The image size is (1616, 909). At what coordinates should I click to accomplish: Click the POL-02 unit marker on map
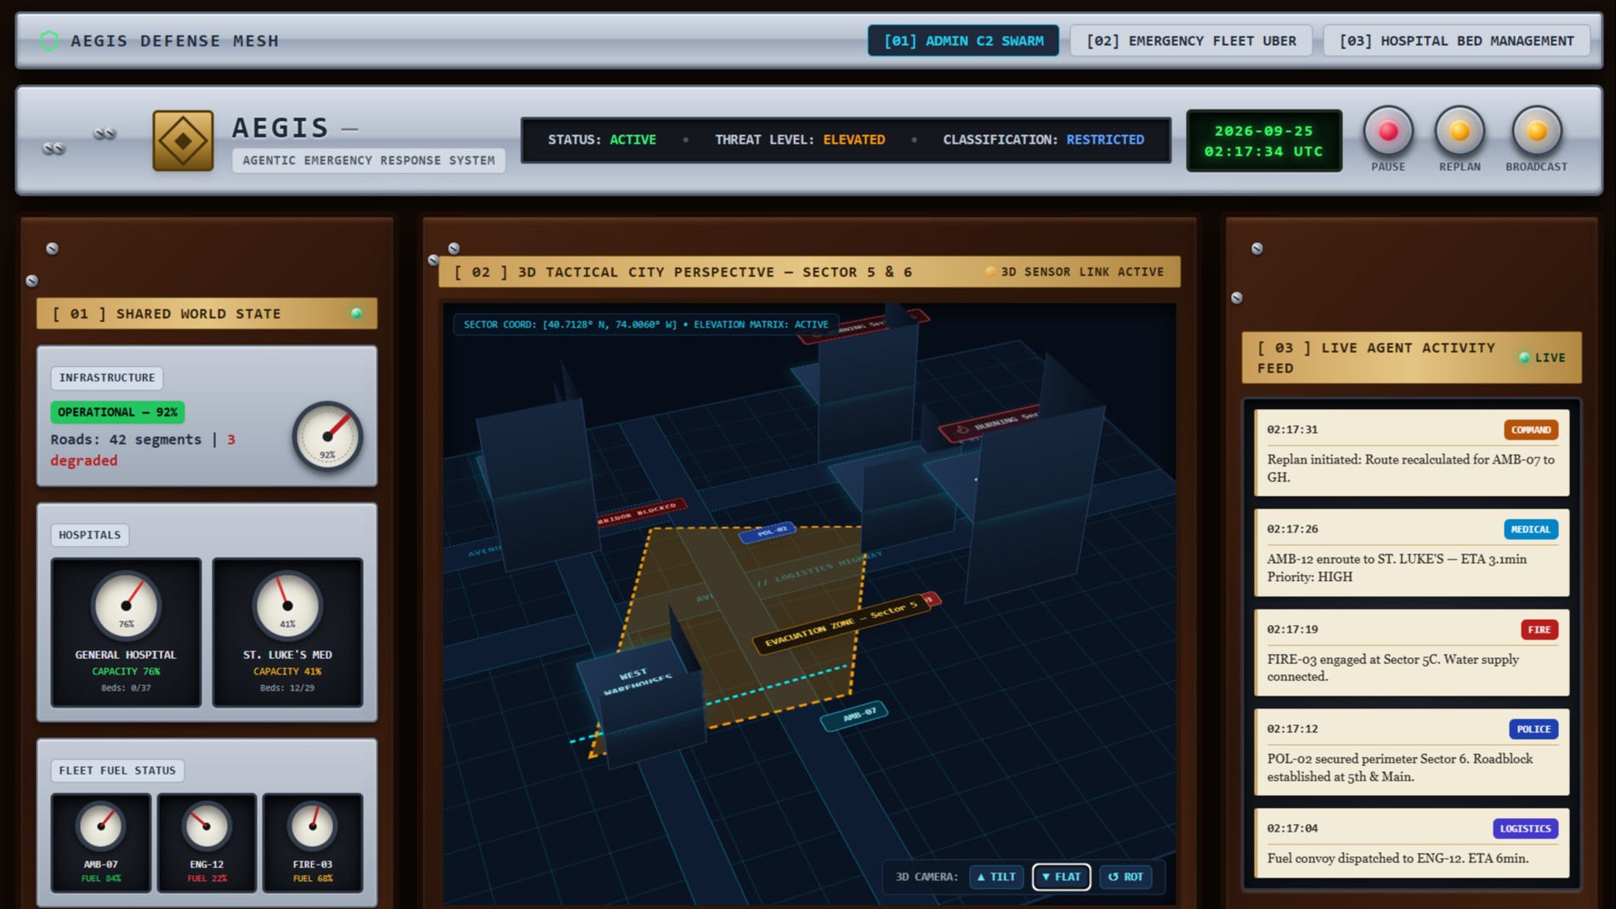[768, 532]
